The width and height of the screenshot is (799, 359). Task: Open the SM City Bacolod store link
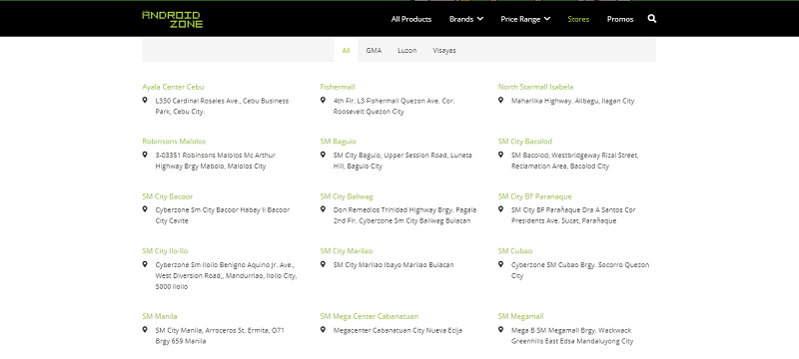click(x=525, y=142)
